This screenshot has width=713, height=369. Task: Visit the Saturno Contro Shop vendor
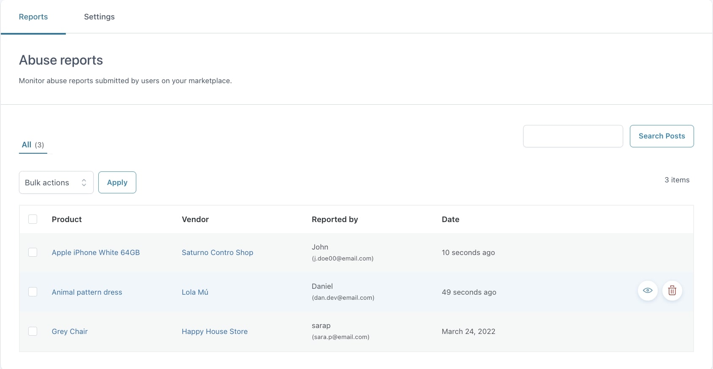(x=217, y=252)
